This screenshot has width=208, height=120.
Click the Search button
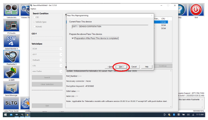pyautogui.click(x=47, y=77)
